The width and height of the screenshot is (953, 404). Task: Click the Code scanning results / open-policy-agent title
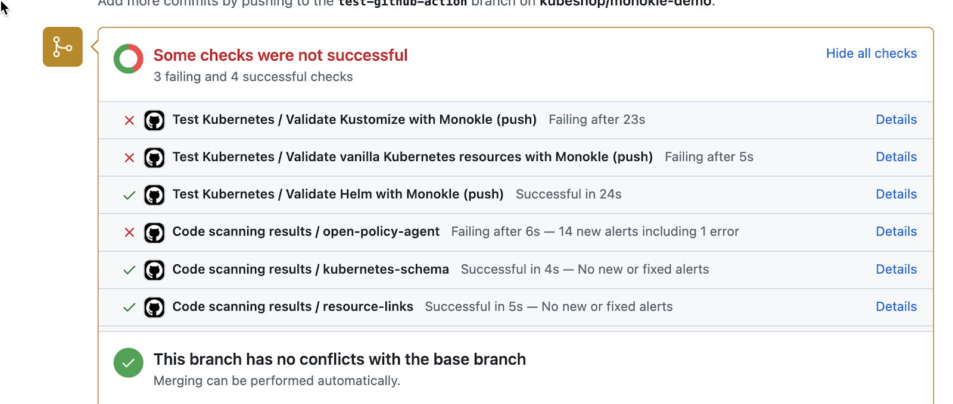tap(306, 231)
